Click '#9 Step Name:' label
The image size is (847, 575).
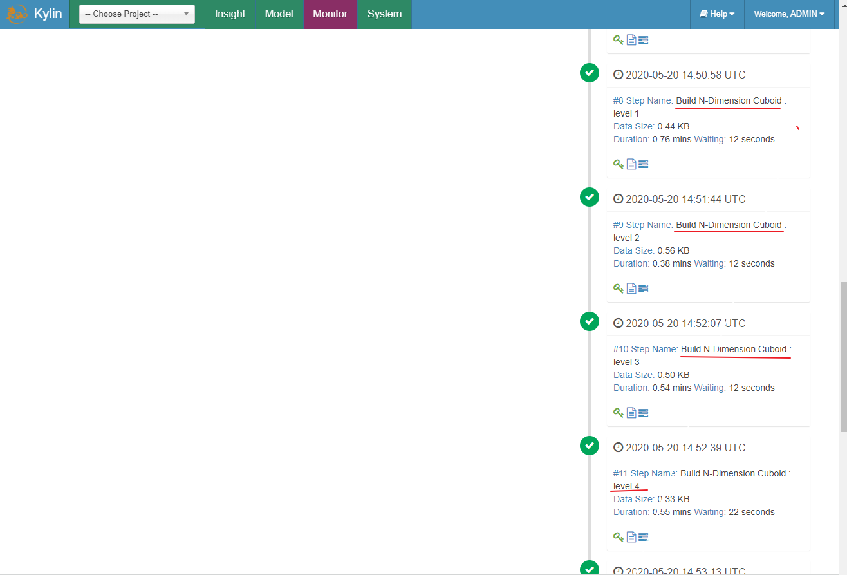pos(643,225)
